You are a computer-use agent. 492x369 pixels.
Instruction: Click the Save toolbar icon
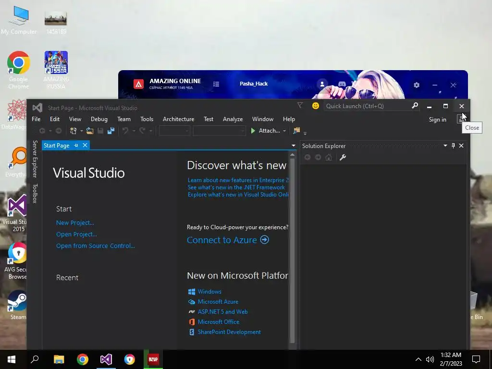point(100,131)
